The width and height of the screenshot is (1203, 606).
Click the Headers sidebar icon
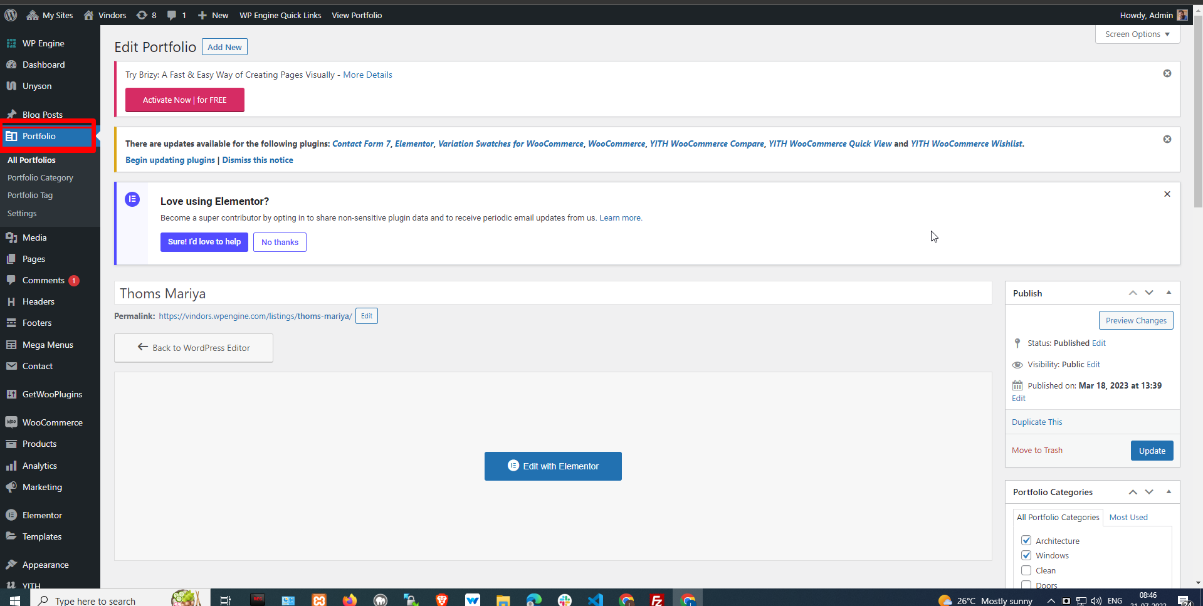tap(11, 301)
